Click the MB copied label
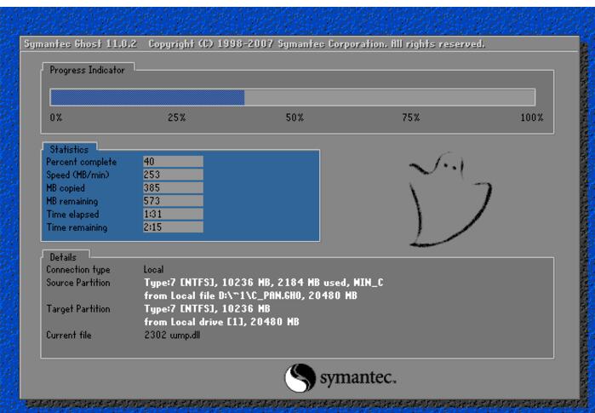Viewport: 595px width, 413px height. (66, 188)
